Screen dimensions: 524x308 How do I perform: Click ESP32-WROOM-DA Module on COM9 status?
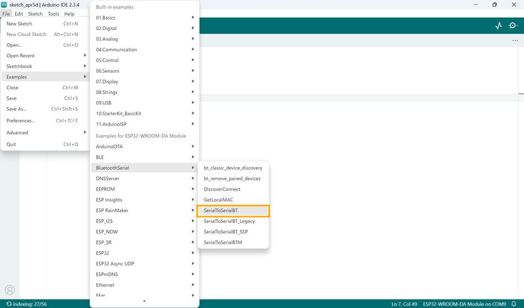coord(464,304)
